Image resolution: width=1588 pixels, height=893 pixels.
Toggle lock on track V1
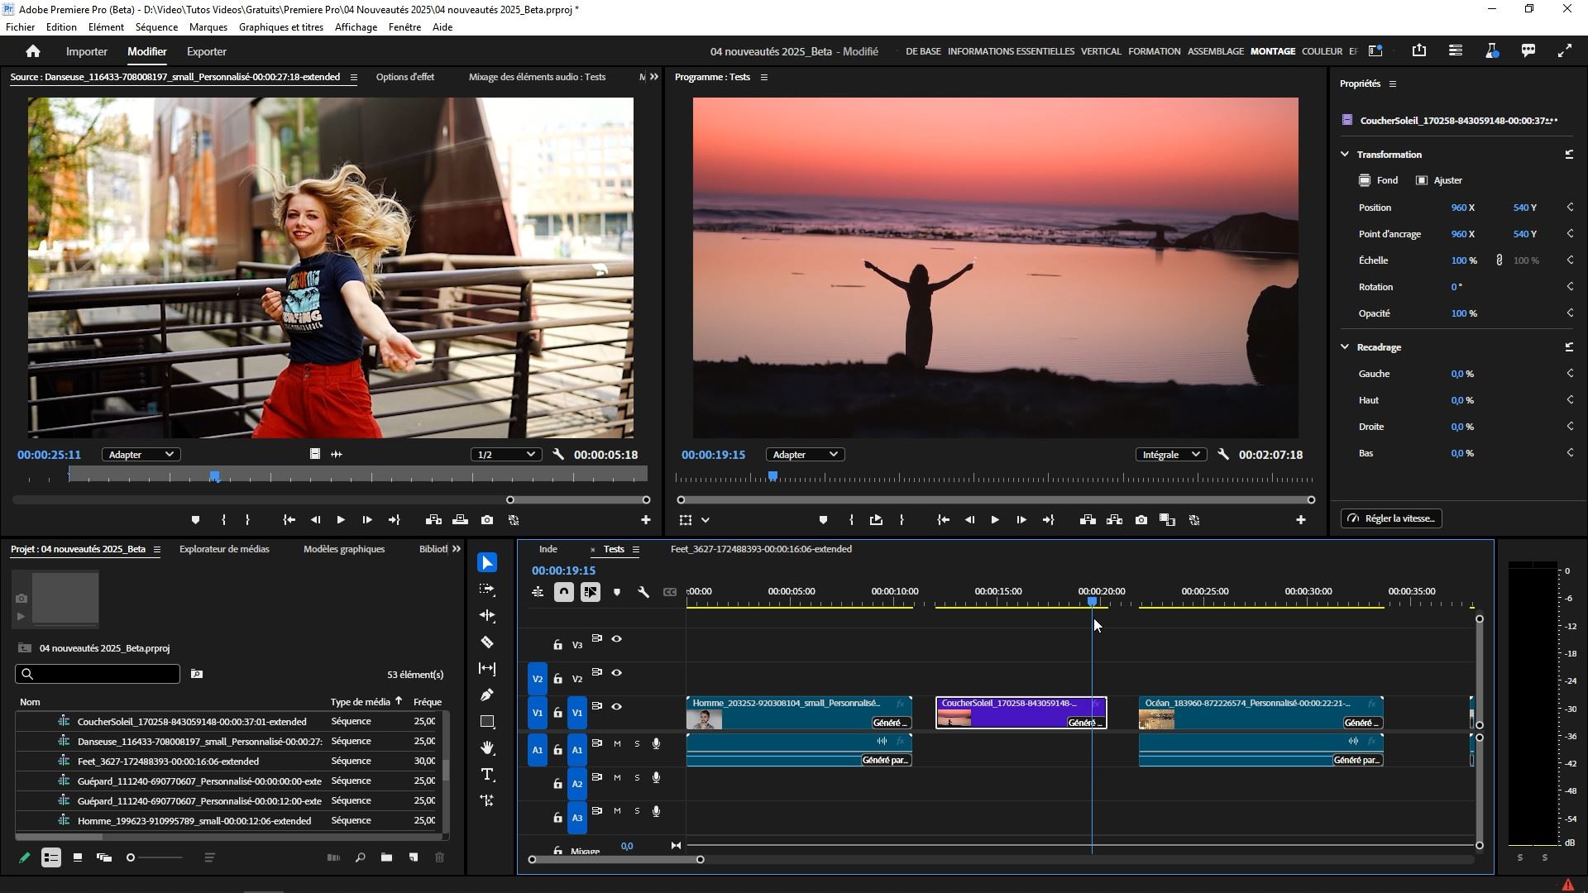pos(558,713)
